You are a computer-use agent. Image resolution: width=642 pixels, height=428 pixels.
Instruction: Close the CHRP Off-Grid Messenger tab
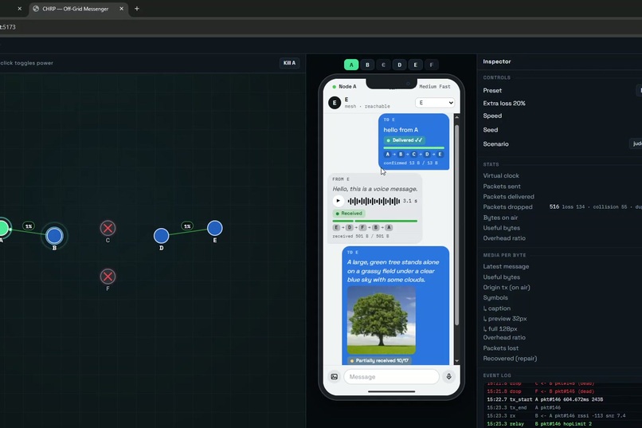[x=122, y=9]
